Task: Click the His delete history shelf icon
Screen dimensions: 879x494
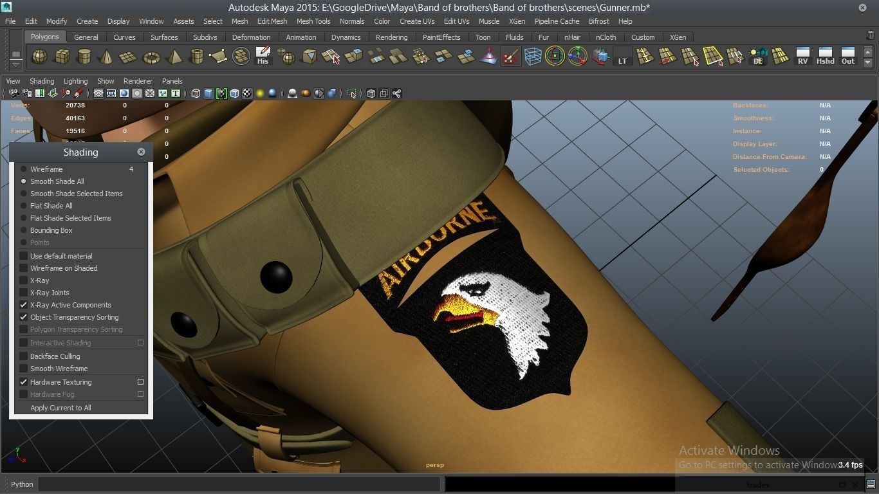Action: pos(263,57)
